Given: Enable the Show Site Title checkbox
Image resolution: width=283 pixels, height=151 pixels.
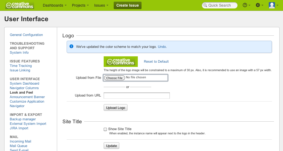Looking at the screenshot, I should click(105, 129).
